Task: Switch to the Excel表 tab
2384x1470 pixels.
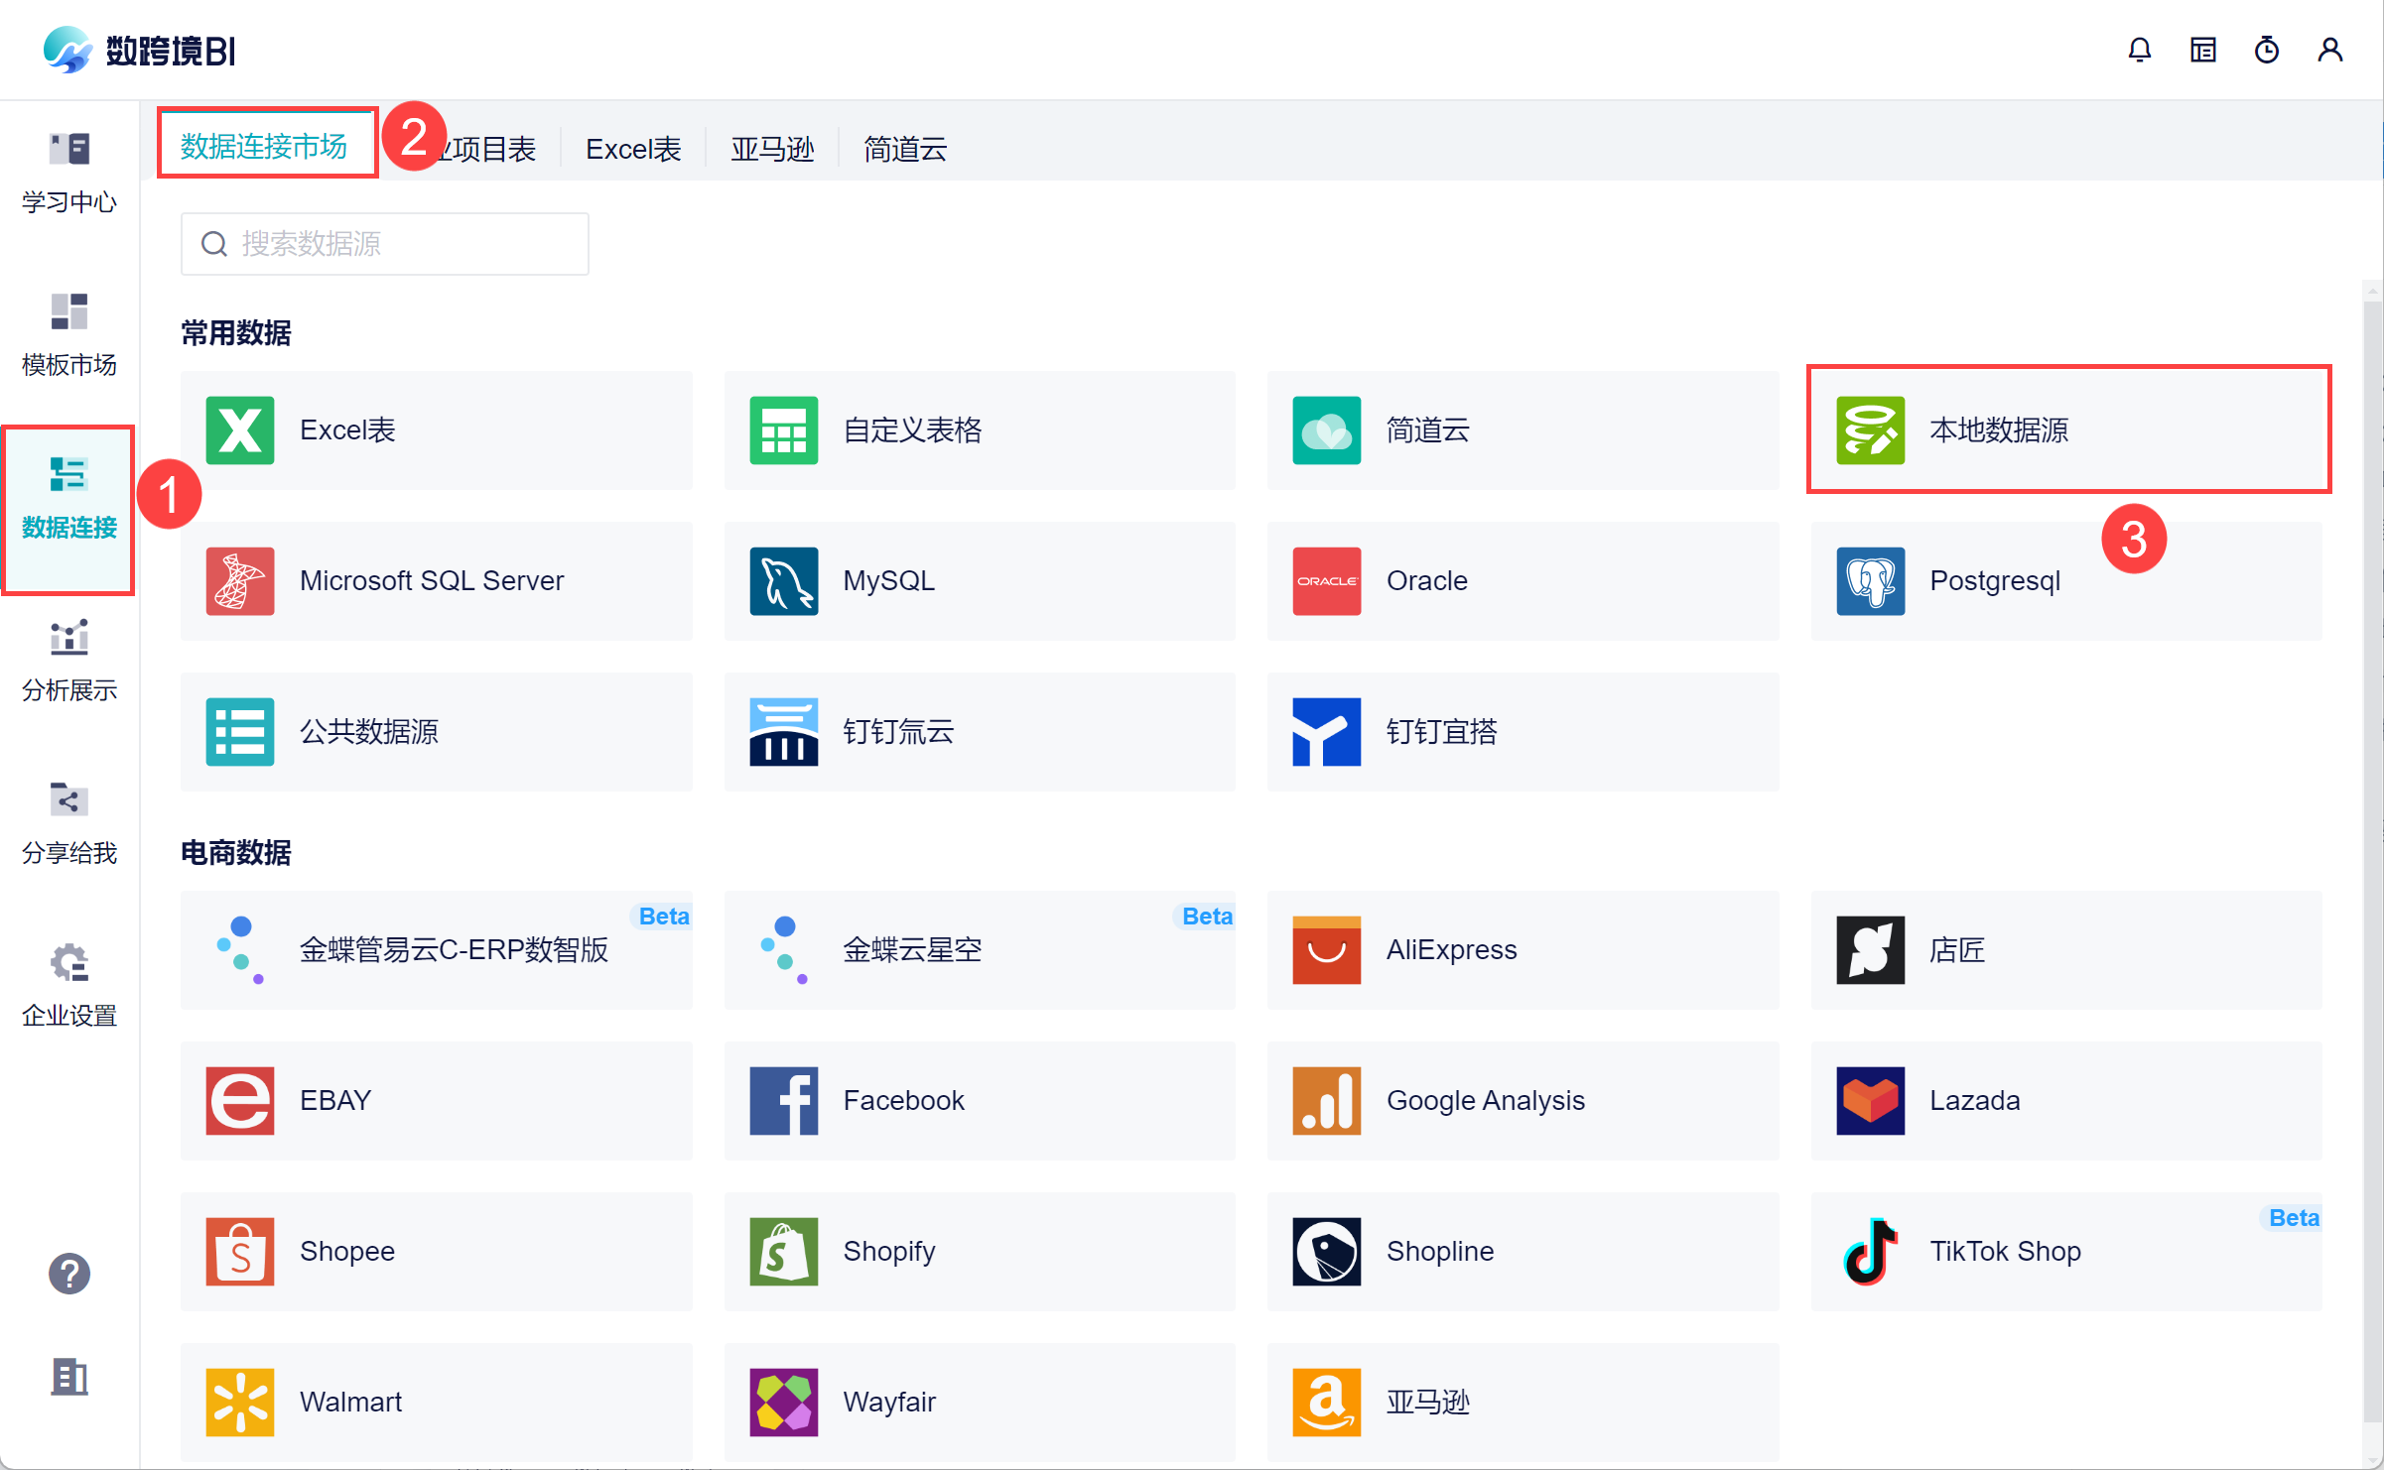Action: [x=633, y=149]
